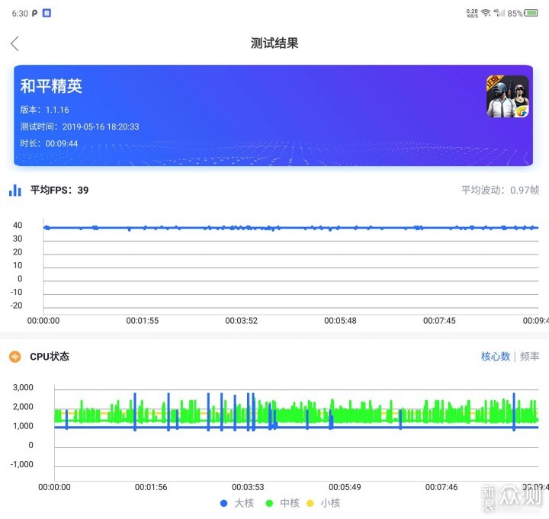Tap the 00:05:48 label on FPS axis
Screen dimensions: 549x519
point(340,321)
